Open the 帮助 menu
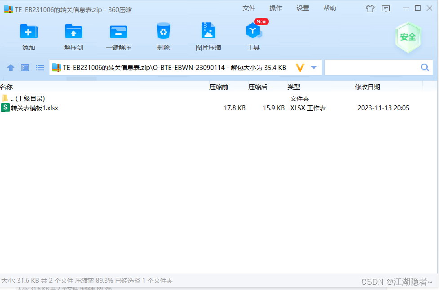Viewport: 439px width, 290px height. [x=329, y=9]
